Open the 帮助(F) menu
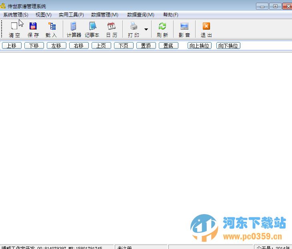This screenshot has height=249, width=292. pos(170,15)
